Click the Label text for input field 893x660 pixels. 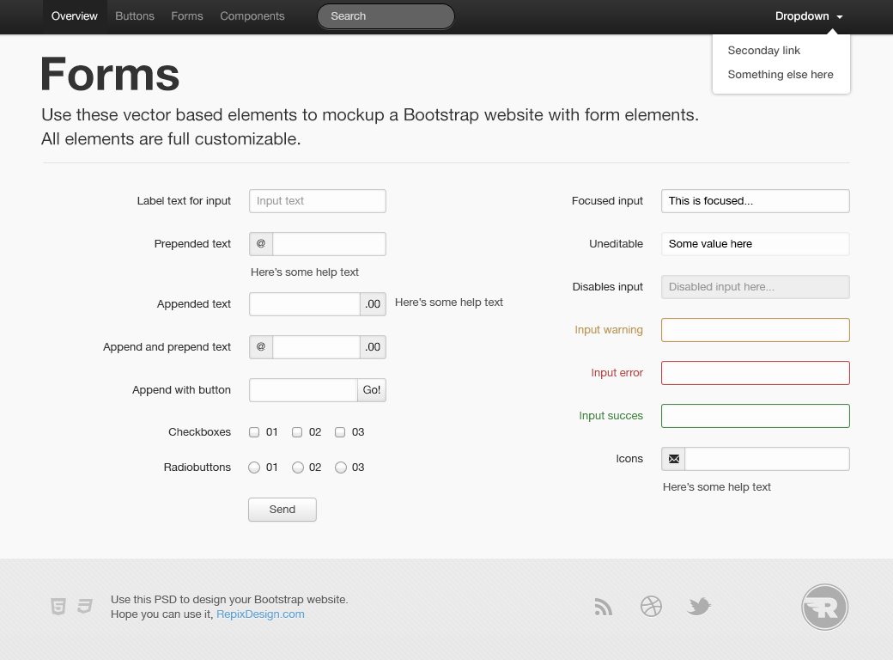tap(318, 201)
